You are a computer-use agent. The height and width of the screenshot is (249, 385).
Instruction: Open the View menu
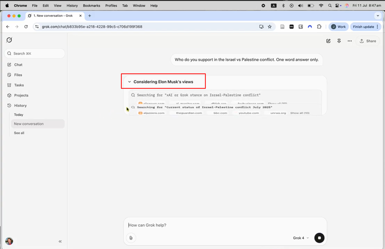click(58, 5)
